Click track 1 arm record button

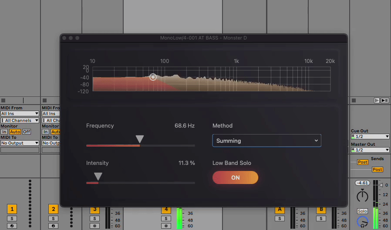pyautogui.click(x=12, y=226)
